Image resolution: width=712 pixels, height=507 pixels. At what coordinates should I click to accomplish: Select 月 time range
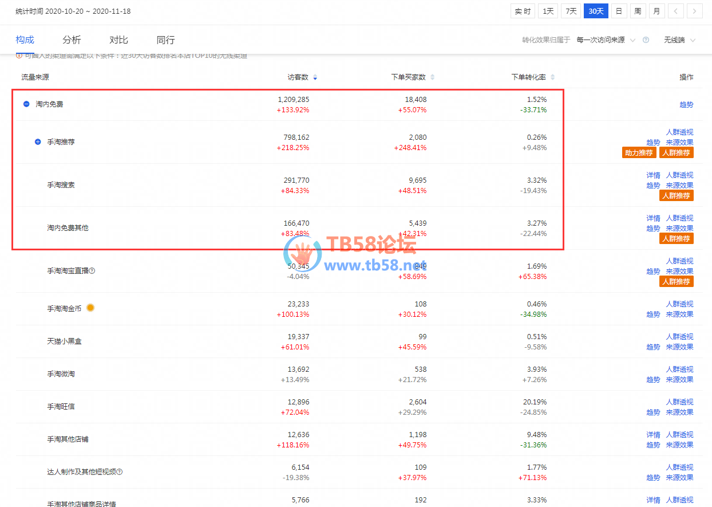(x=656, y=11)
